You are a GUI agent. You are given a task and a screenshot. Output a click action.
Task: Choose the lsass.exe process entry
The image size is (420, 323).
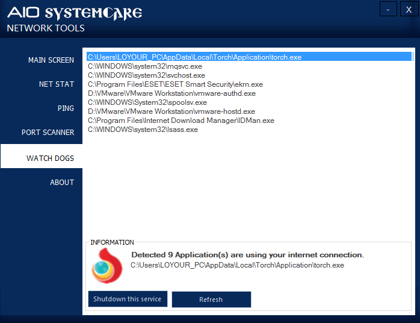(143, 130)
